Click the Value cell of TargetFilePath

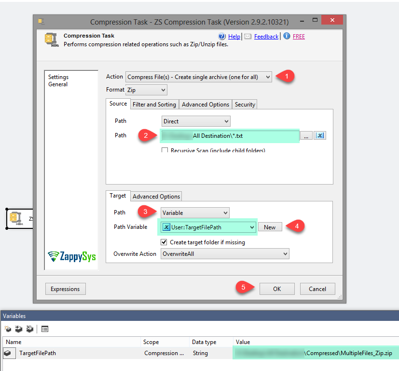click(316, 353)
